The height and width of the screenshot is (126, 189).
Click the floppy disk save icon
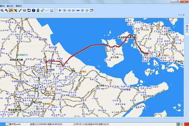point(51,10)
